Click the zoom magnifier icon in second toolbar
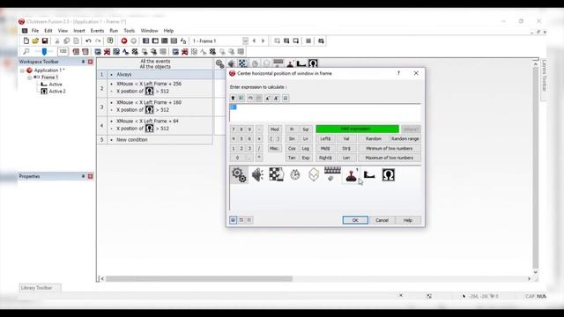 (26, 52)
